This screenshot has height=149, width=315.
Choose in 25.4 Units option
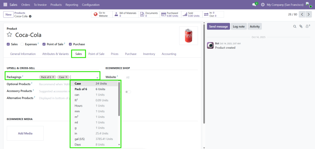point(94,133)
